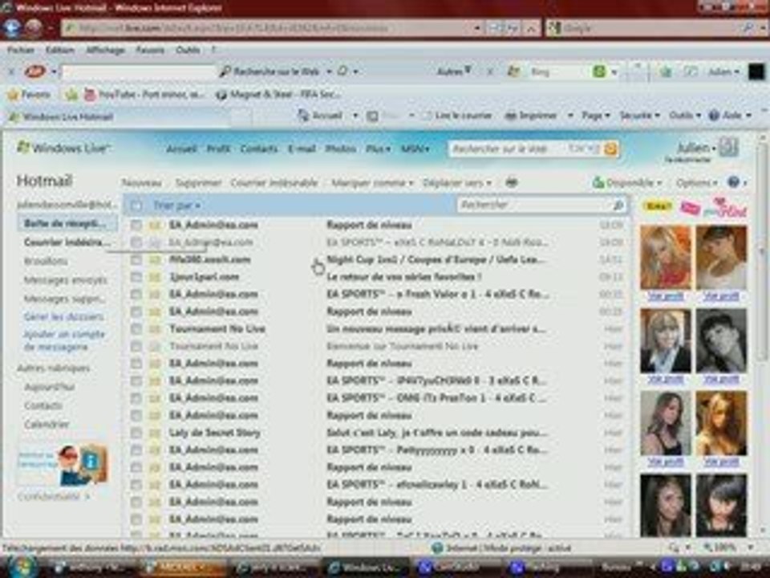Click Supprimer in Hotmail toolbar
770x578 pixels.
[198, 183]
